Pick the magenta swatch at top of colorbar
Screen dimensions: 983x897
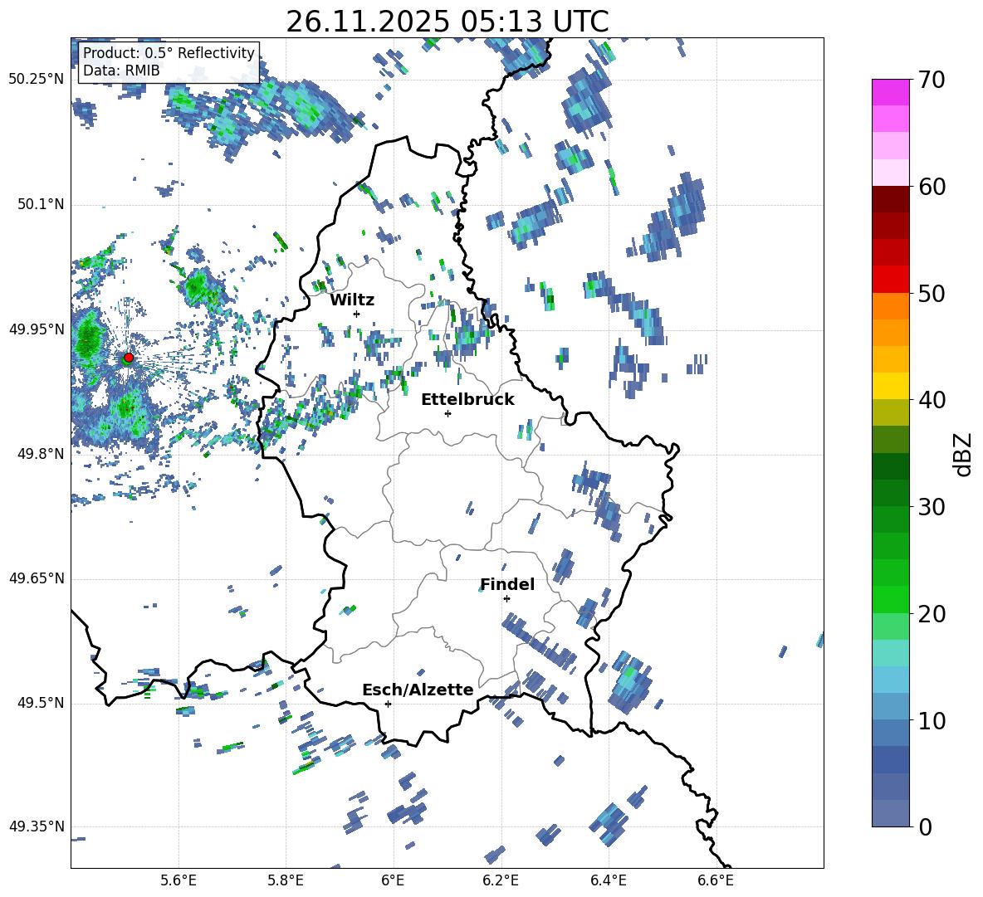[891, 92]
